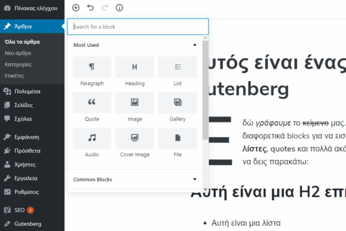Open the Ρυθμίσεις settings menu
Image resolution: width=346 pixels, height=231 pixels.
point(32,192)
